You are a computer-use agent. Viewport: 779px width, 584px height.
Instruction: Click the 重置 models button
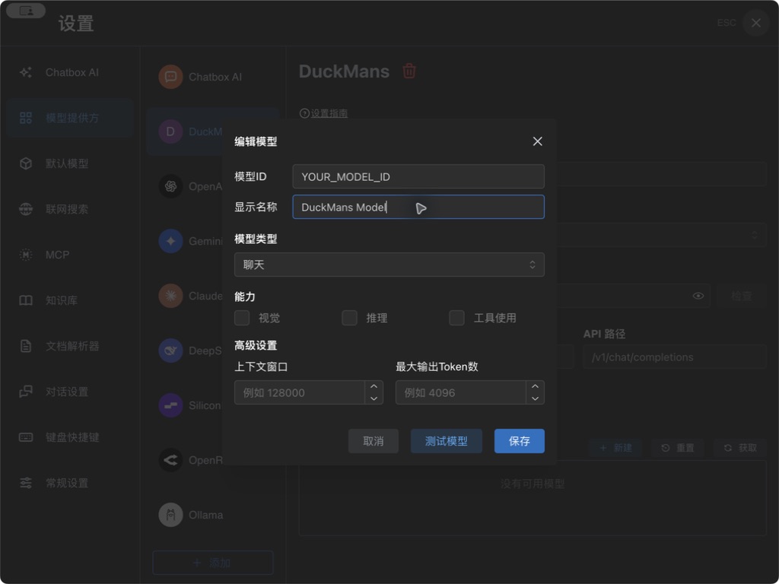678,448
